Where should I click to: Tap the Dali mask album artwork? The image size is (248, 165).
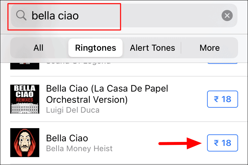[x=25, y=143]
